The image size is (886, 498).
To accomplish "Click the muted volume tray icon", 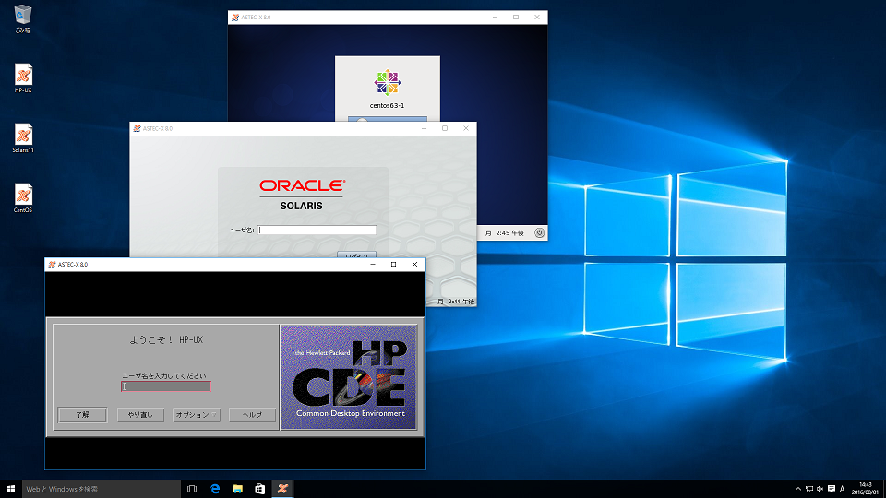I will pyautogui.click(x=820, y=489).
